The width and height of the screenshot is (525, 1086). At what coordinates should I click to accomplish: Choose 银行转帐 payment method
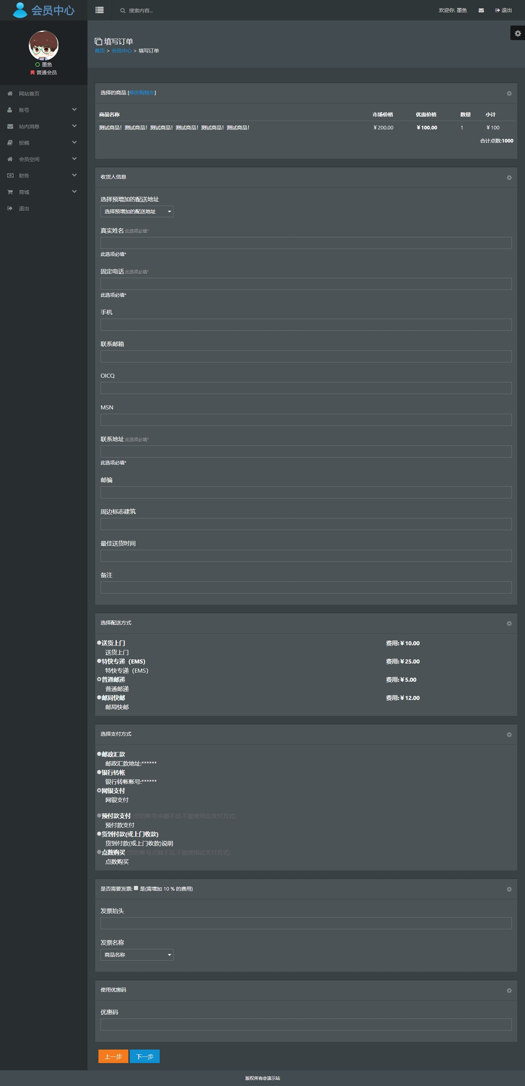pos(99,772)
